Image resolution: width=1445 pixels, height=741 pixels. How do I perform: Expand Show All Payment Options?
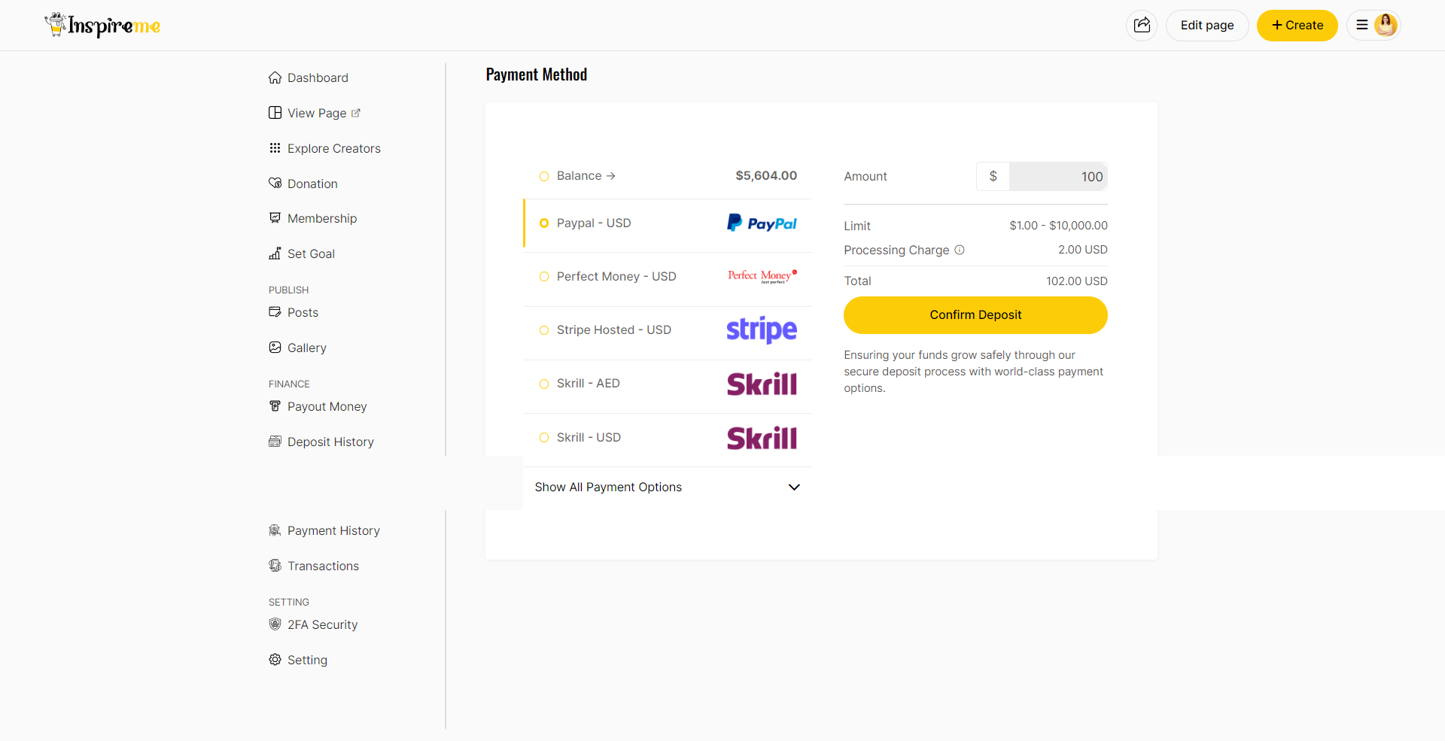[x=667, y=487]
